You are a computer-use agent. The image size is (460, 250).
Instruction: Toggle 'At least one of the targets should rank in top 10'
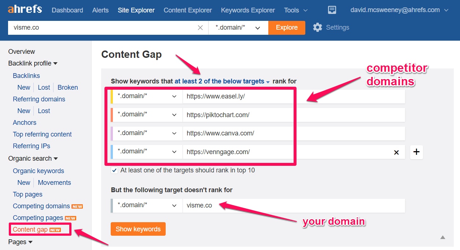(114, 170)
